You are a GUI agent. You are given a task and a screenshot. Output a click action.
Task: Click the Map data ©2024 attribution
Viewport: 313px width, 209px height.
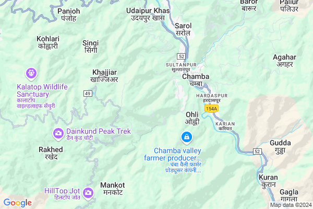coord(291,205)
